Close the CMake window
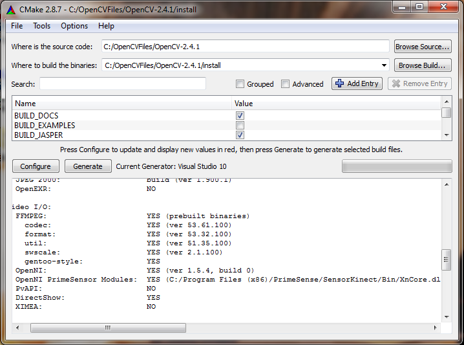464x345 pixels. pos(443,7)
